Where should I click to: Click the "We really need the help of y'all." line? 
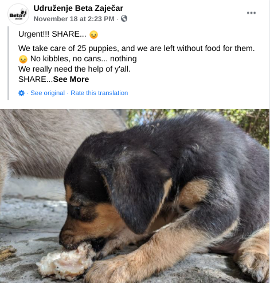pos(75,69)
